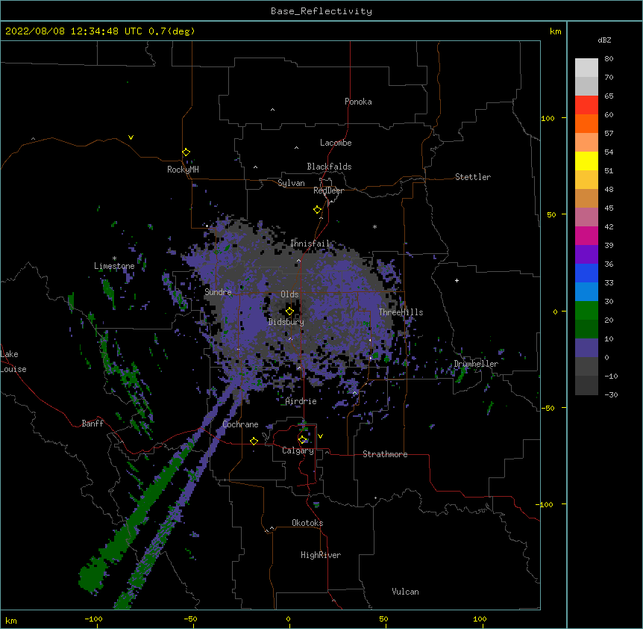This screenshot has width=643, height=629.
Task: Click the magenta 42 dBZ legend swatch
Action: click(x=586, y=235)
